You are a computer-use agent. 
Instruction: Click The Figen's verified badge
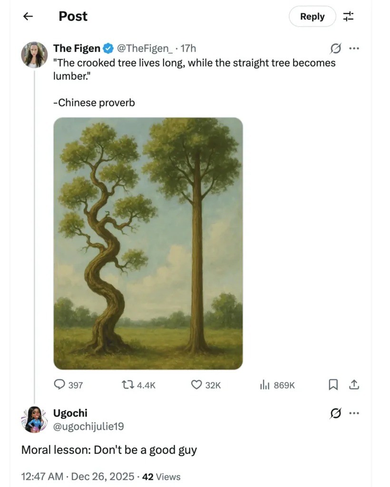(x=107, y=48)
